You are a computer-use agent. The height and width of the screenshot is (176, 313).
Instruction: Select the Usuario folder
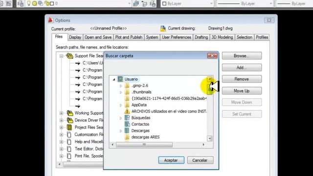pyautogui.click(x=131, y=79)
